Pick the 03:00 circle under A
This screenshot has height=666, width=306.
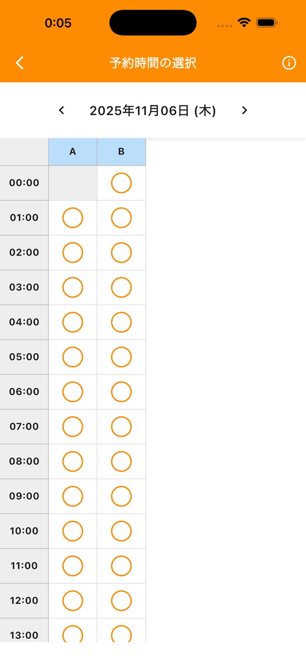73,287
